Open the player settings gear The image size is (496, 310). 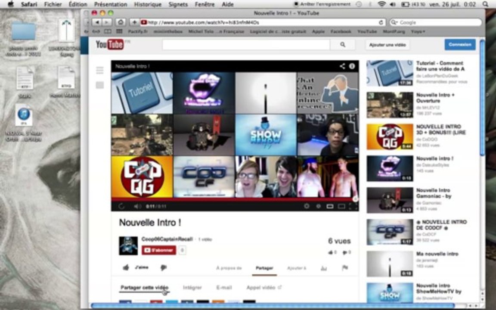tap(307, 206)
